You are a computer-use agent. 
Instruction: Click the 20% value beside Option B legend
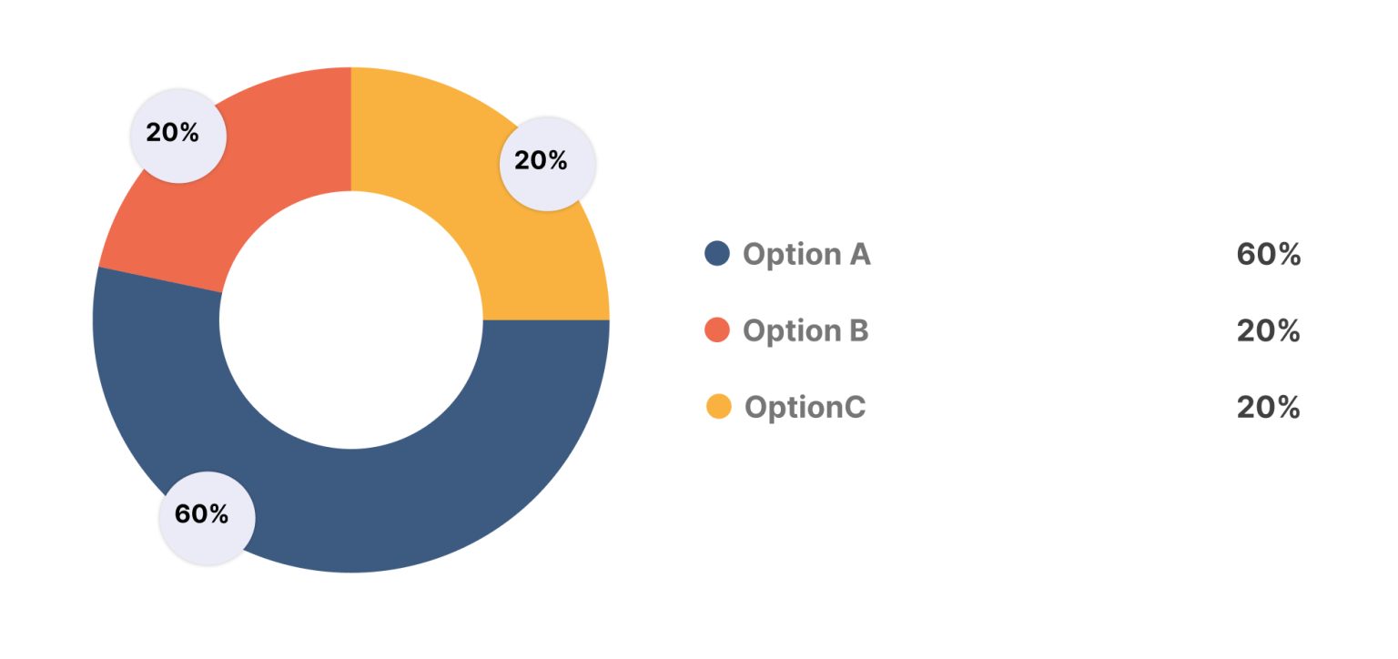click(1268, 331)
